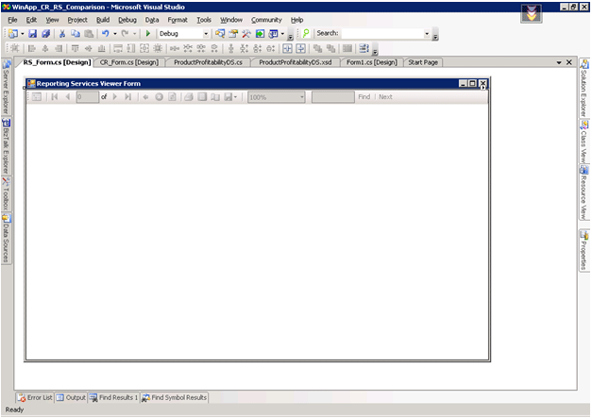The width and height of the screenshot is (592, 418).
Task: Click the Find link in report viewer
Action: click(x=364, y=97)
